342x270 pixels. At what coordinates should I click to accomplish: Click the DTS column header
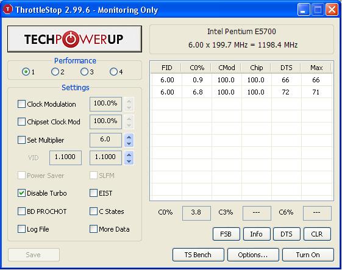pyautogui.click(x=286, y=68)
